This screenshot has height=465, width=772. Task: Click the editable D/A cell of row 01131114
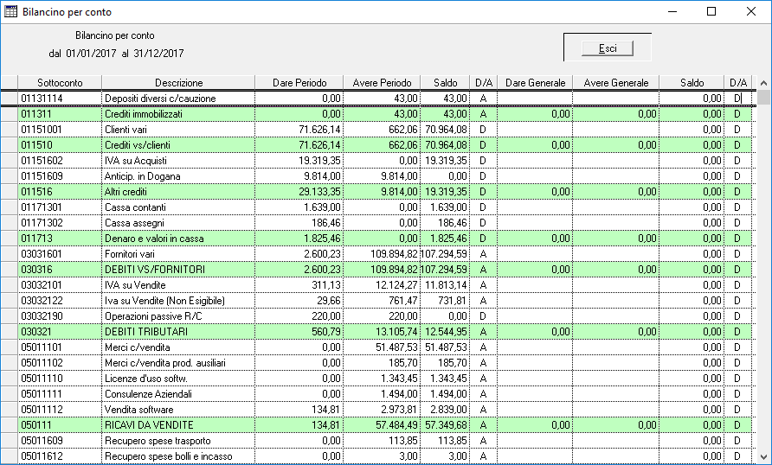click(737, 99)
